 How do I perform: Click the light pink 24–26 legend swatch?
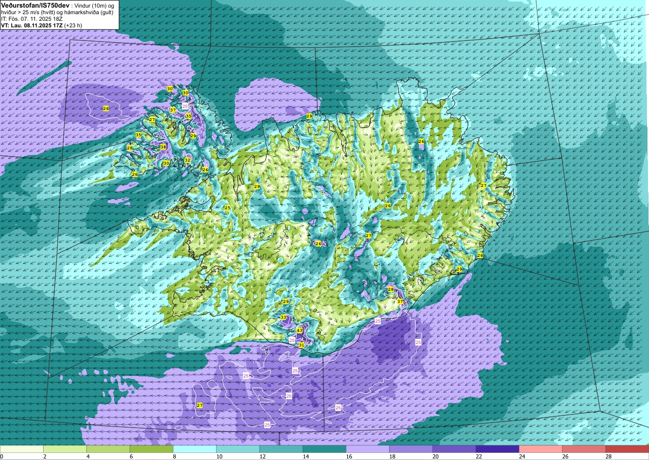click(x=540, y=449)
